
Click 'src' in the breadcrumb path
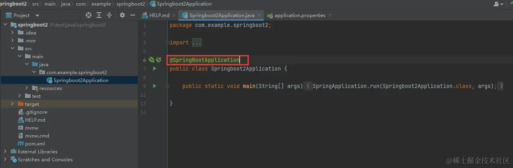coord(36,4)
